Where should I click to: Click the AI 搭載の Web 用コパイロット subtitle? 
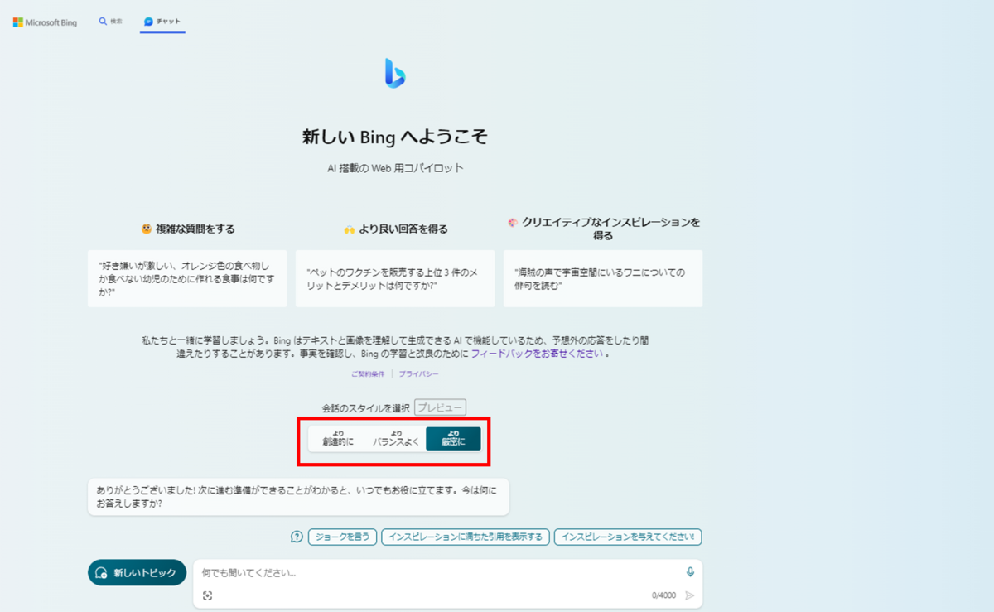click(395, 168)
